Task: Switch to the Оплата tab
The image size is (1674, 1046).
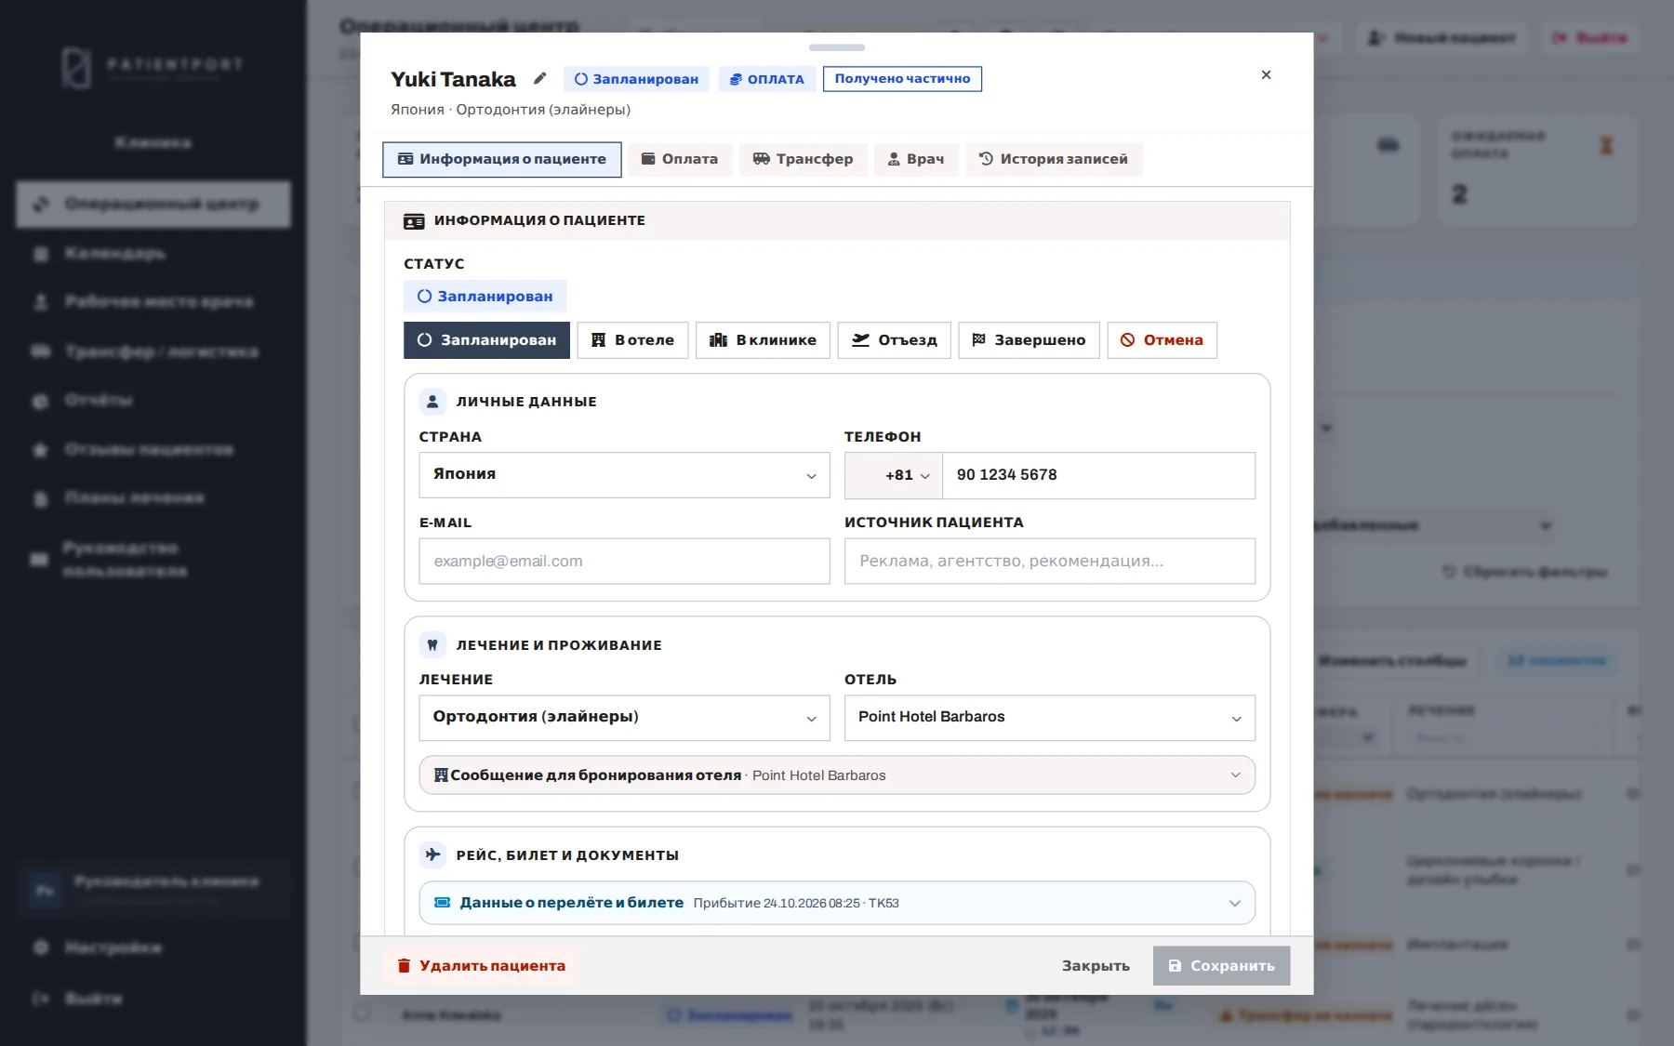Action: coord(680,159)
